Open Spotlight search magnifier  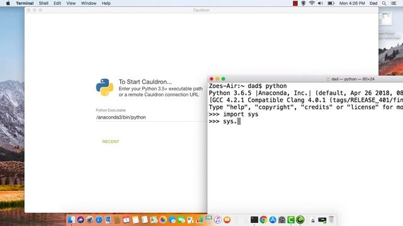click(x=384, y=3)
